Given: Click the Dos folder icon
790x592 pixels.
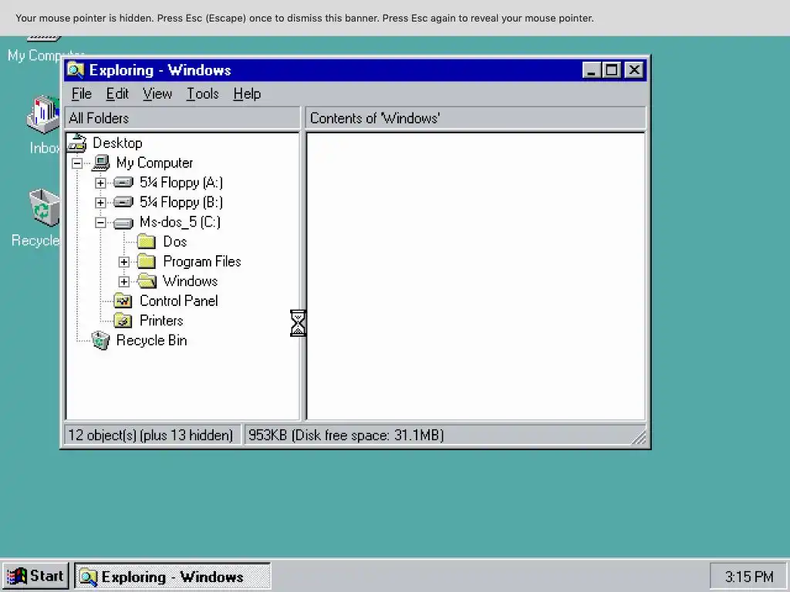Looking at the screenshot, I should pos(147,241).
